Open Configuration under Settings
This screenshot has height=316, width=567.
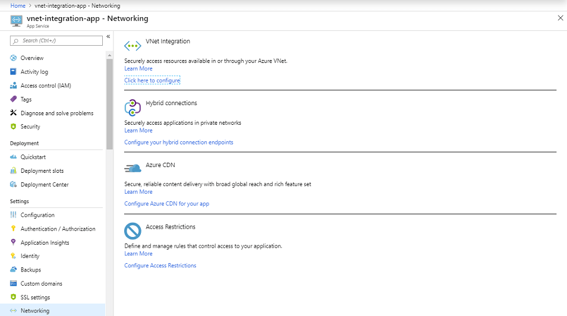[x=37, y=215]
